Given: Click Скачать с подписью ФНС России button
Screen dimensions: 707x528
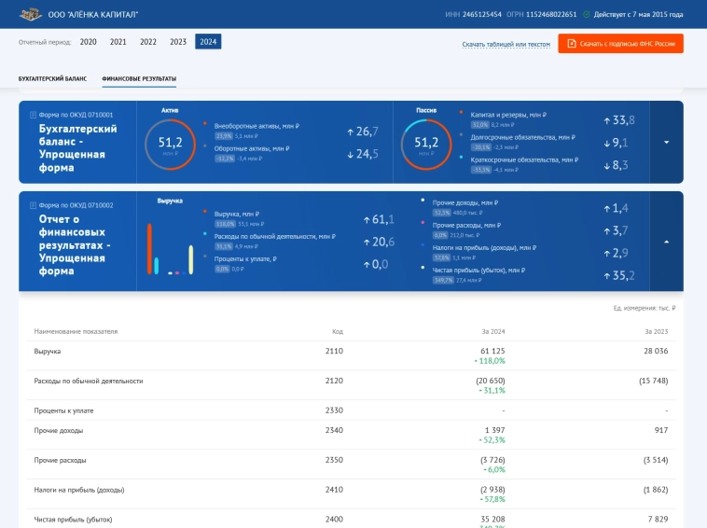Looking at the screenshot, I should point(620,44).
